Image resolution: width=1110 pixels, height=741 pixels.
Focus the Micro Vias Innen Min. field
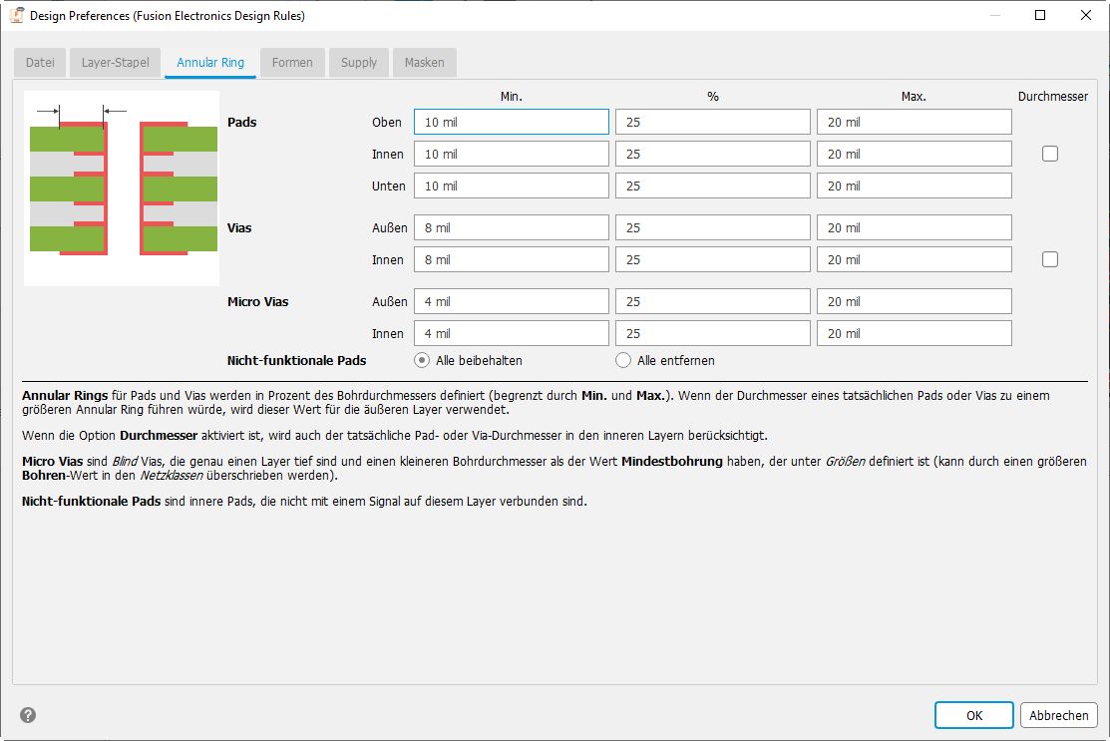tap(511, 333)
